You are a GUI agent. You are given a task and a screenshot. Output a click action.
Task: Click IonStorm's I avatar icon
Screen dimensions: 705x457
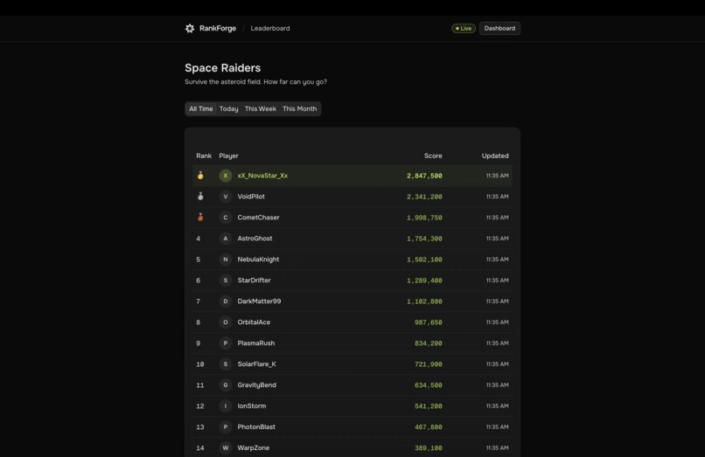click(226, 406)
